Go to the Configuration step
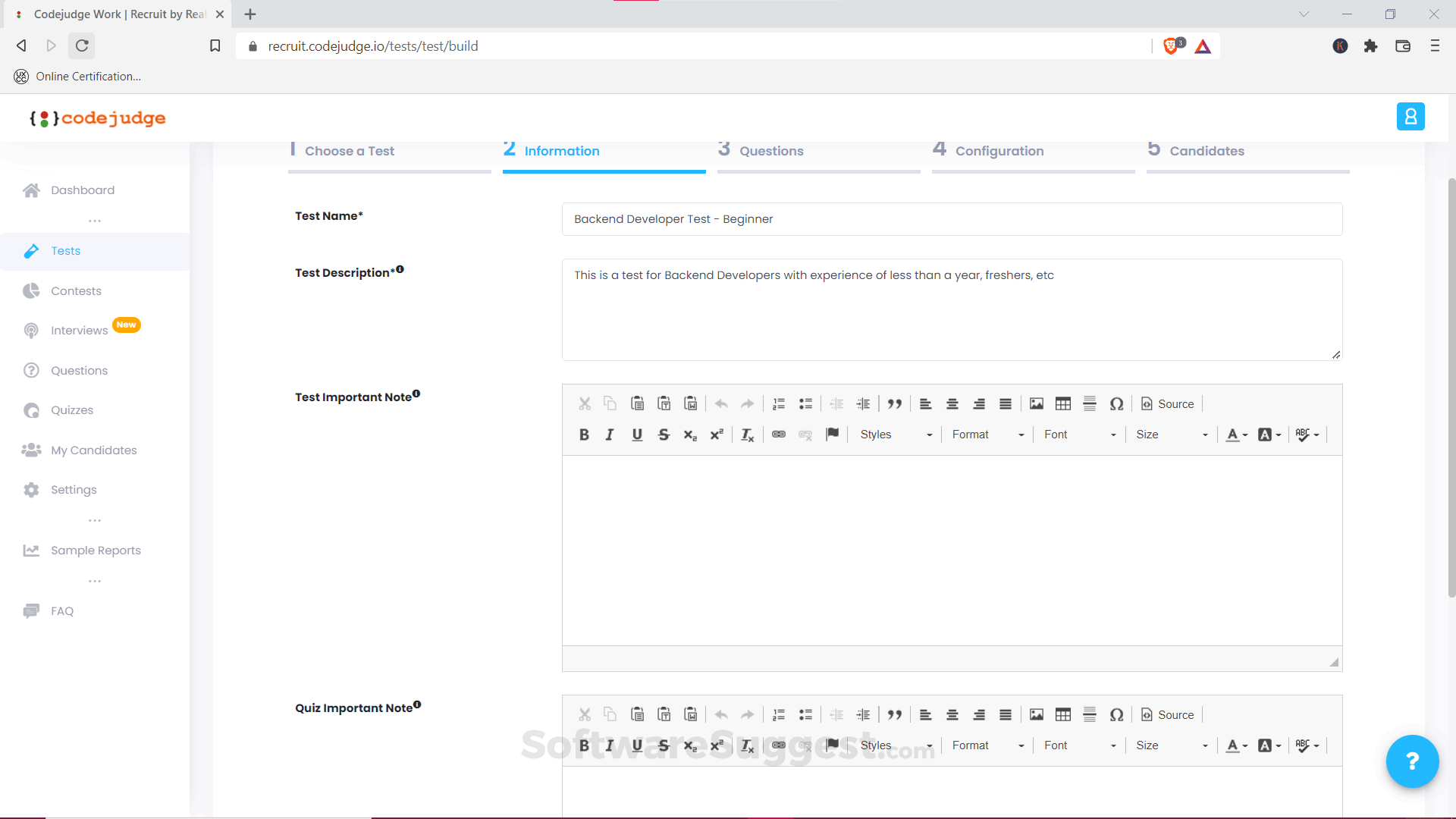 [x=999, y=150]
